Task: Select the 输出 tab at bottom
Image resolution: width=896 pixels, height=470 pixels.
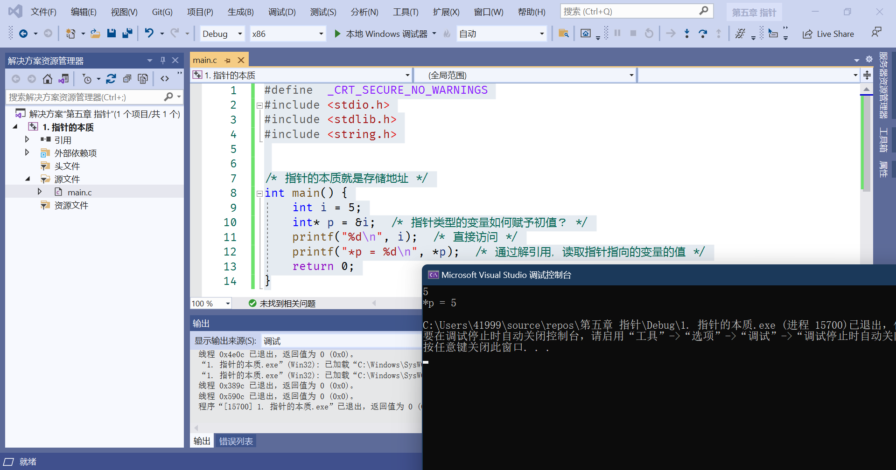Action: point(202,441)
